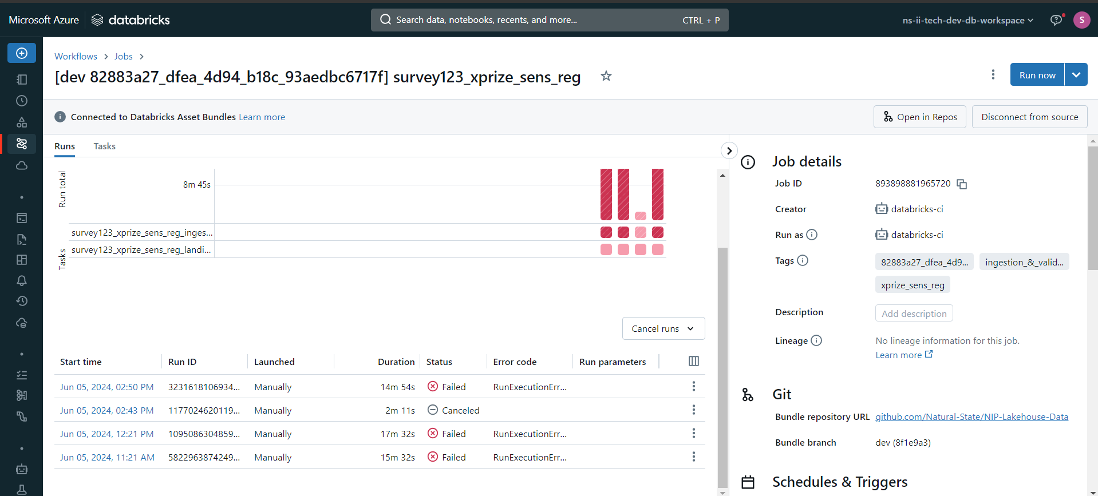1098x496 pixels.
Task: Click Open in Repos button
Action: (920, 117)
